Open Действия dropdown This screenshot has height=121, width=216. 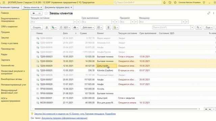pos(88,28)
